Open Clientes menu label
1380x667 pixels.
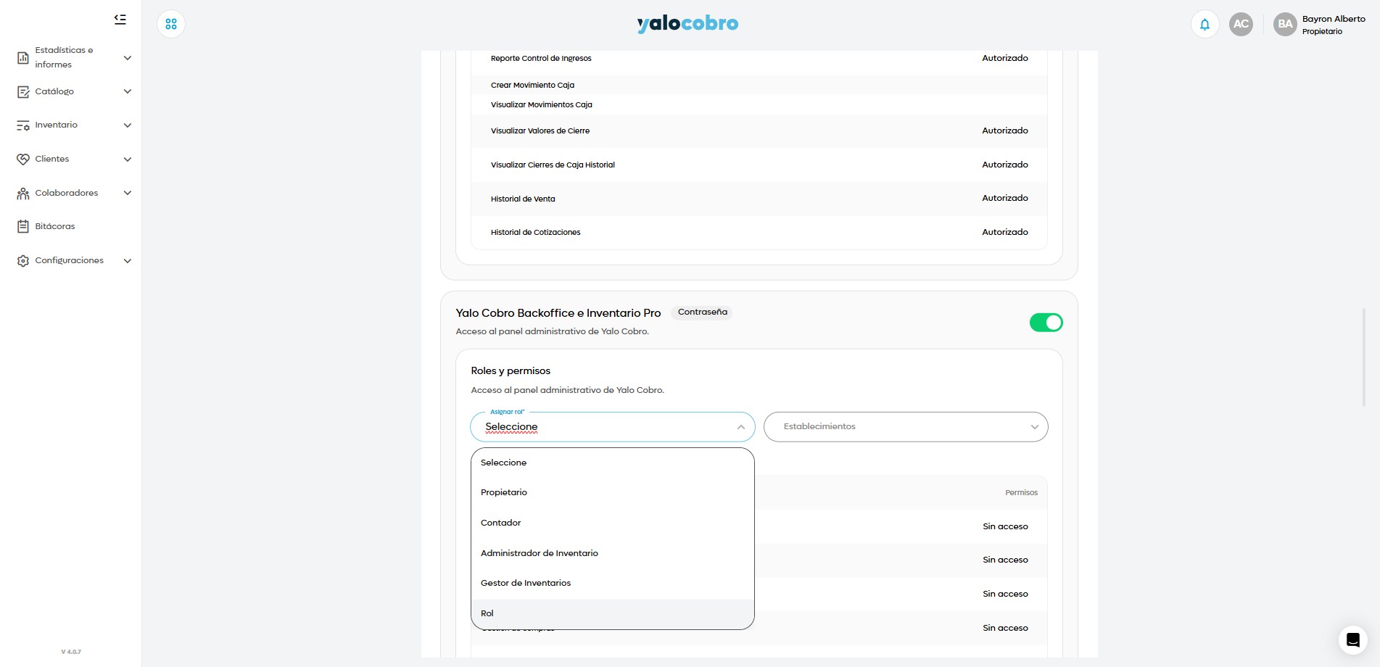click(52, 159)
